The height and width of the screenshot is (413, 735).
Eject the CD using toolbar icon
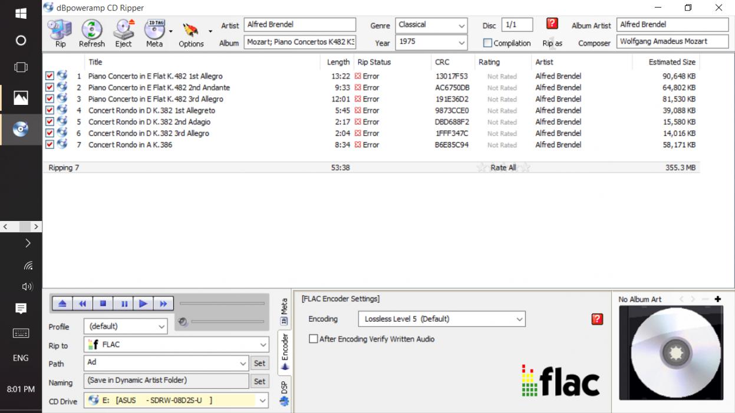(123, 32)
